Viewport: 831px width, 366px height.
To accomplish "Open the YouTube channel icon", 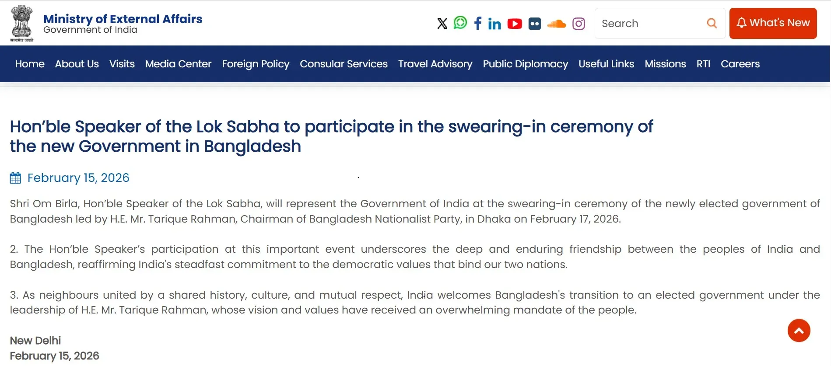I will coord(515,24).
